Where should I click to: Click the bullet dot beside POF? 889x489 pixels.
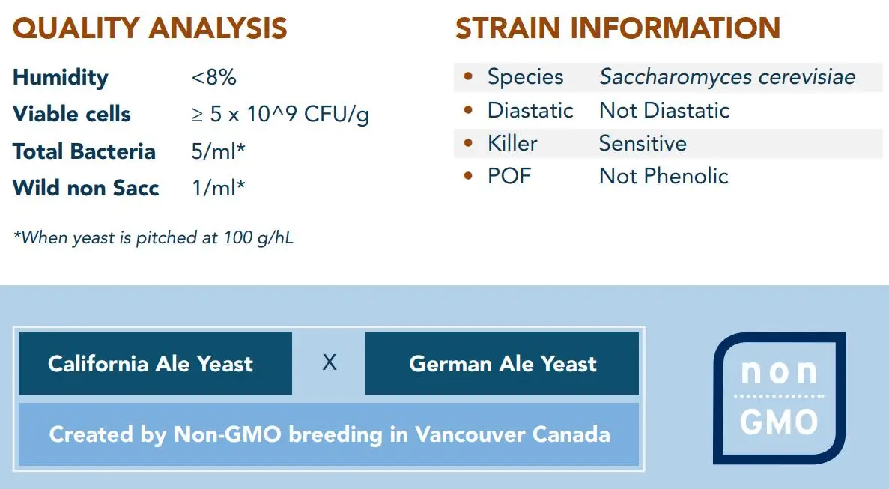tap(469, 176)
